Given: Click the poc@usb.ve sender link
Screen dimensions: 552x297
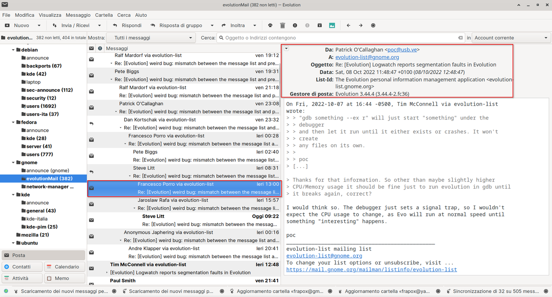Looking at the screenshot, I should coord(402,50).
